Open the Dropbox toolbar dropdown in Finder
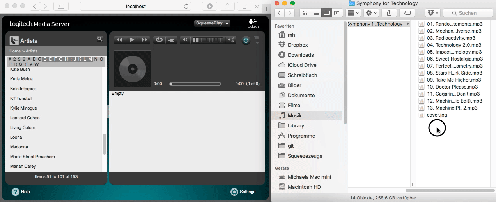 (433, 13)
